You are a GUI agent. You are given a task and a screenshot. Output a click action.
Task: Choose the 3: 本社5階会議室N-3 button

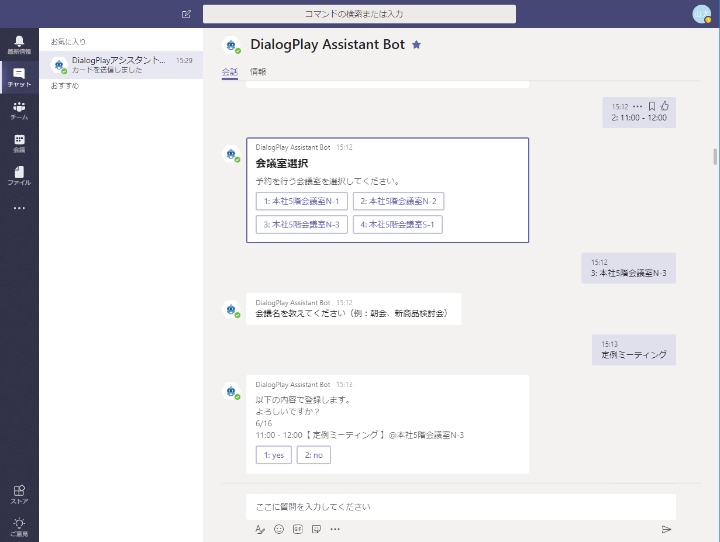(x=302, y=225)
